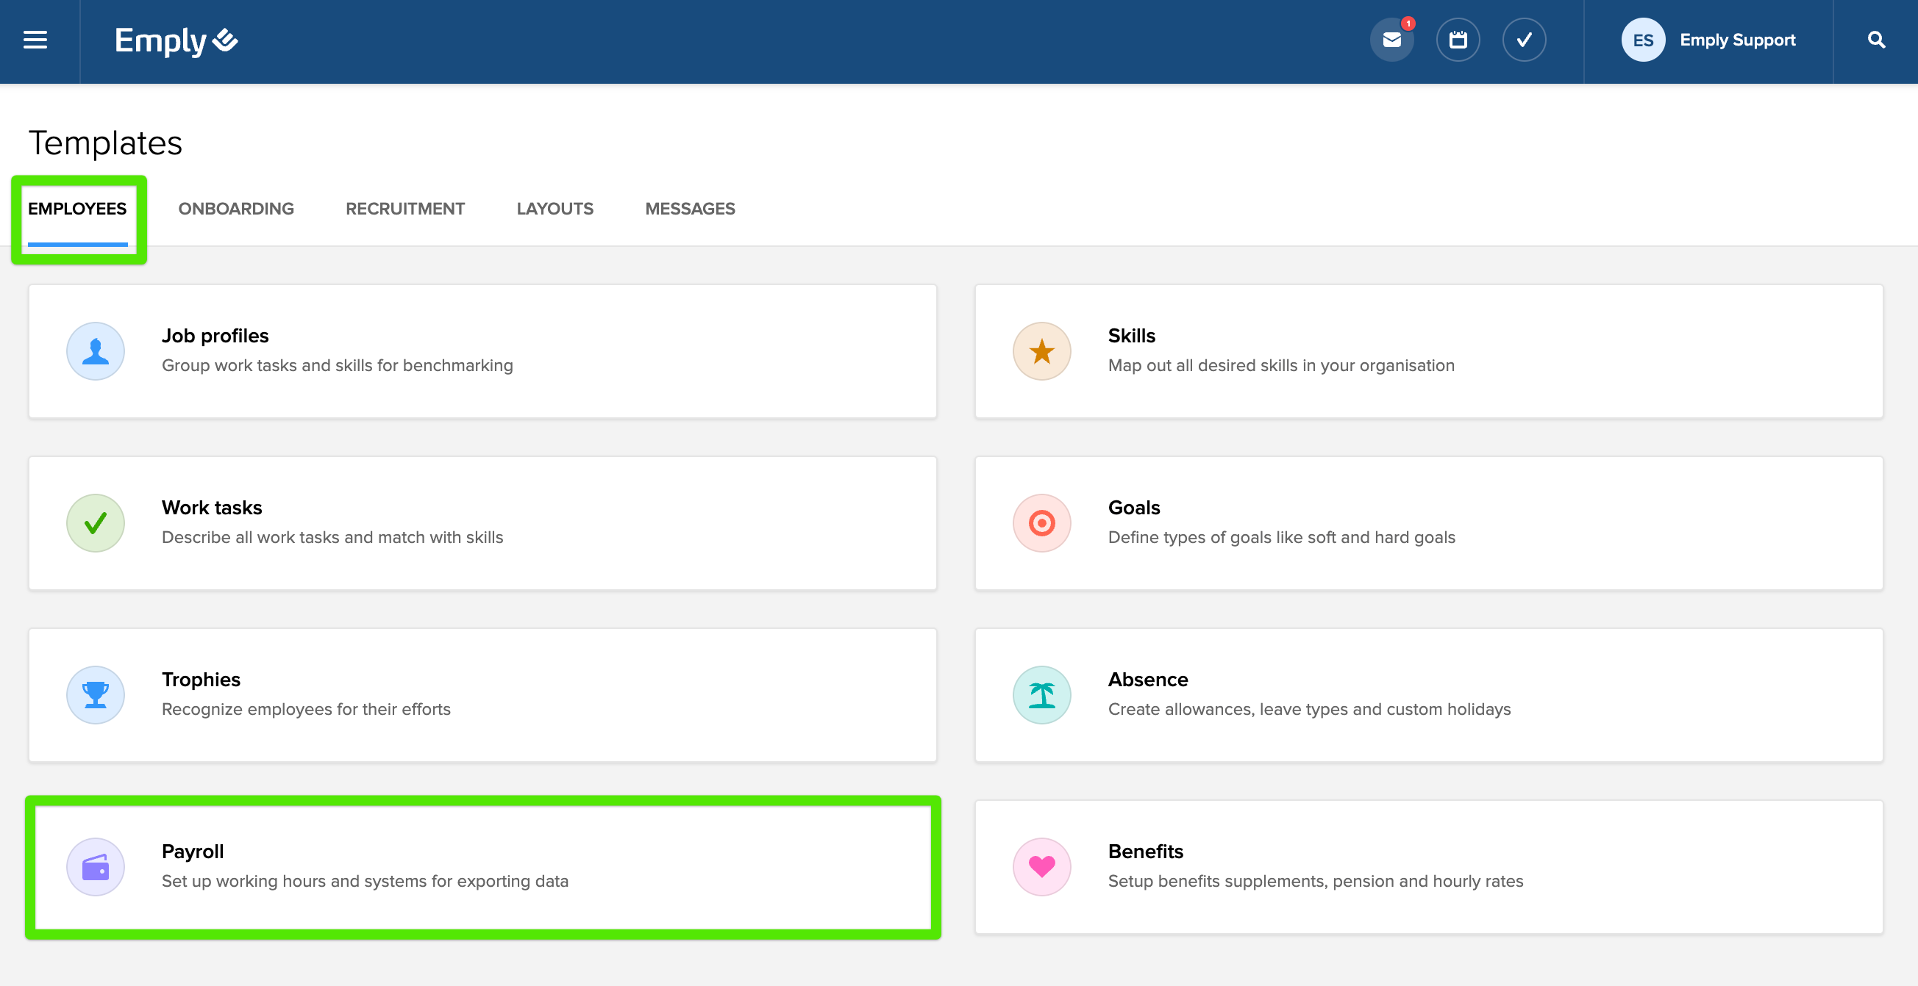Click the Benefits heart icon
This screenshot has width=1918, height=986.
1041,866
